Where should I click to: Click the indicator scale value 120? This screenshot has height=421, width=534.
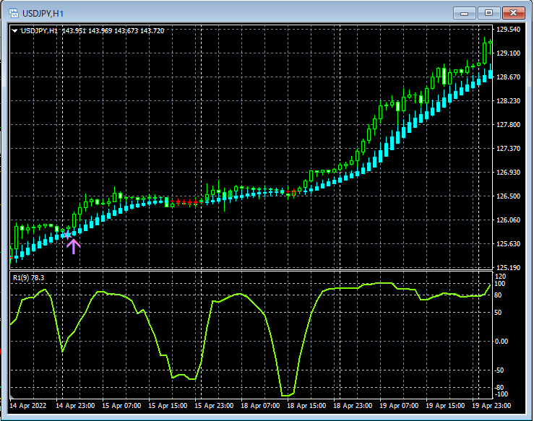[500, 277]
